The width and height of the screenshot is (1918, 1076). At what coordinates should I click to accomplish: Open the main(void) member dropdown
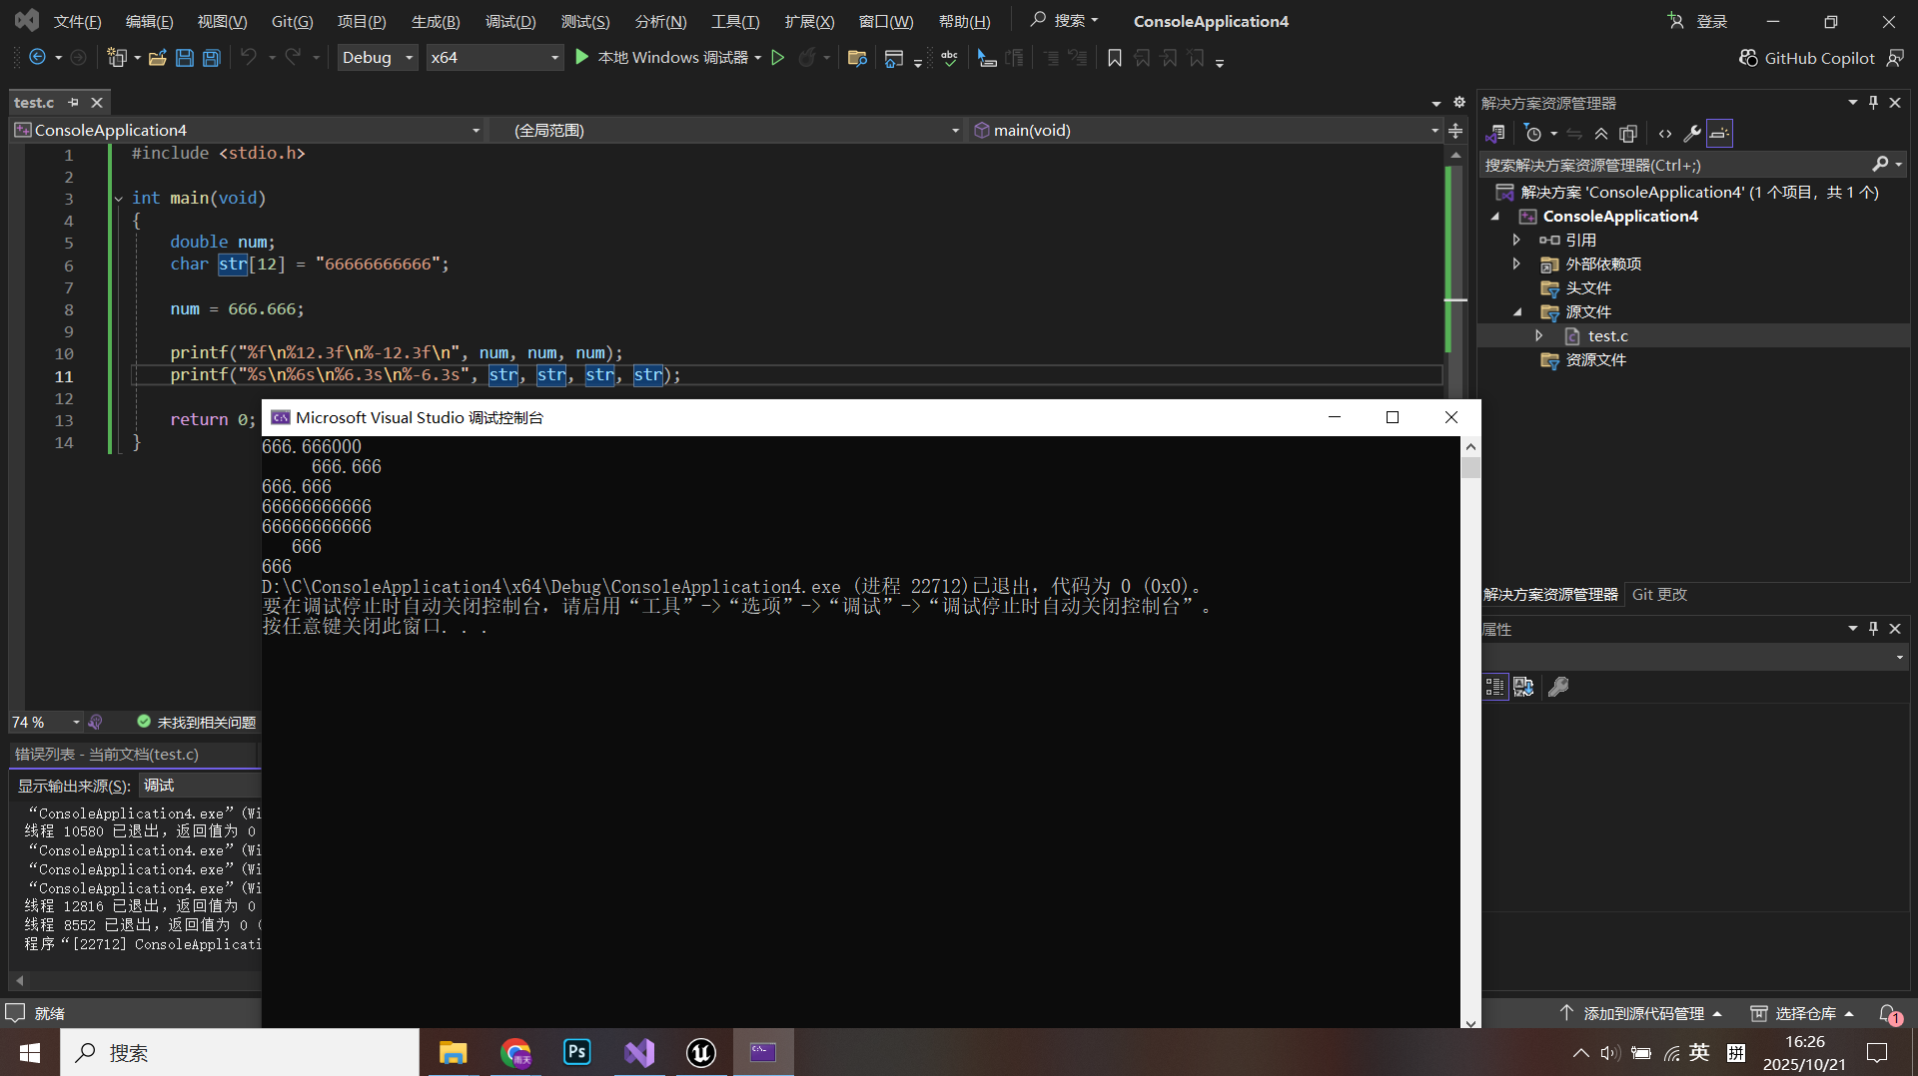click(x=1206, y=130)
